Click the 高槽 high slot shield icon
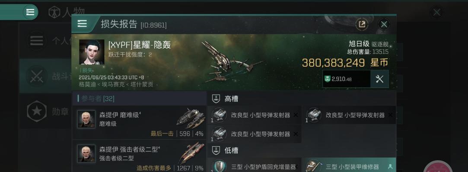 pos(216,98)
